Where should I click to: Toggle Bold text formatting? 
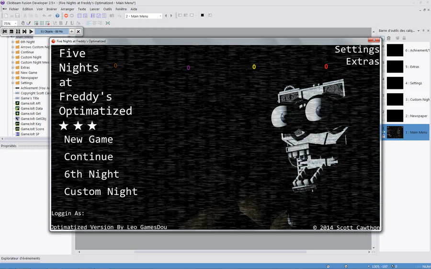click(61, 23)
